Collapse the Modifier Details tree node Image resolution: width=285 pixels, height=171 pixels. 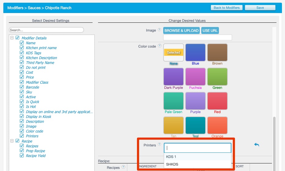click(x=12, y=38)
